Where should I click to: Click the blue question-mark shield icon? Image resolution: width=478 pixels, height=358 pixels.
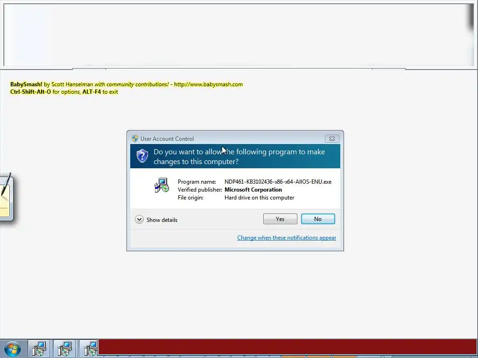pyautogui.click(x=142, y=156)
